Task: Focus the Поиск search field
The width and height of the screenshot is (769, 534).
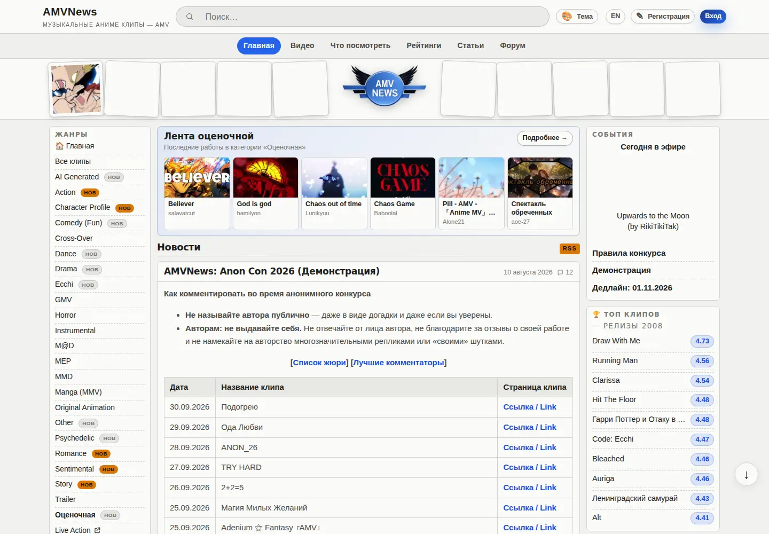Action: coord(363,17)
